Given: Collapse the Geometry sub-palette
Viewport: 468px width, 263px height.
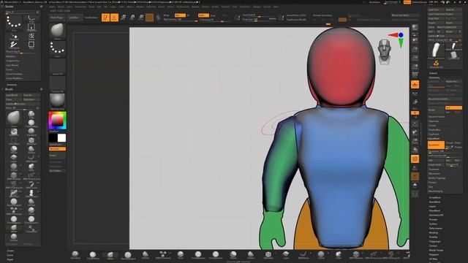Looking at the screenshot, I should (x=434, y=77).
